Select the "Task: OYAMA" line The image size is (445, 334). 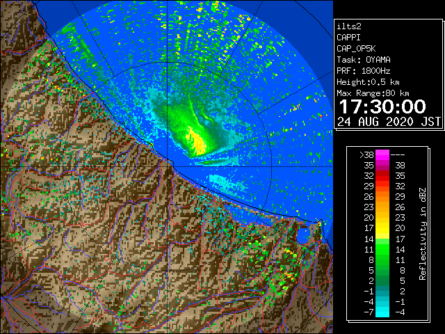pos(364,60)
